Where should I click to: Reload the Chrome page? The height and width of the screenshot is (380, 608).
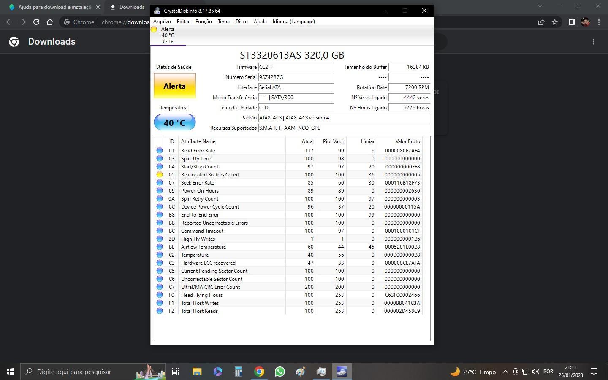(36, 22)
